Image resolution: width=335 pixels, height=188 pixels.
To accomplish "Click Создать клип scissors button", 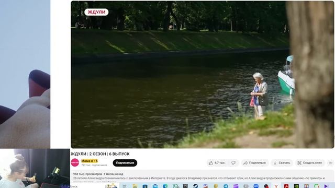I will 310,163.
